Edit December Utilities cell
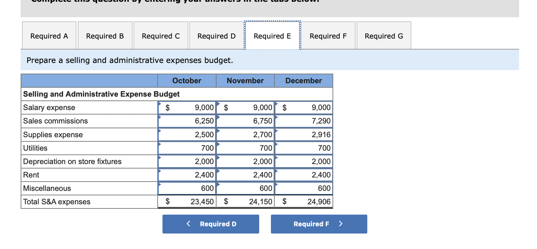Image resolution: width=537 pixels, height=249 pixels. [304, 148]
